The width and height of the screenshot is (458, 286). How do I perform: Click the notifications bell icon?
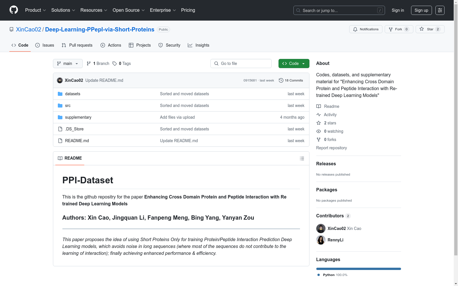tap(355, 29)
